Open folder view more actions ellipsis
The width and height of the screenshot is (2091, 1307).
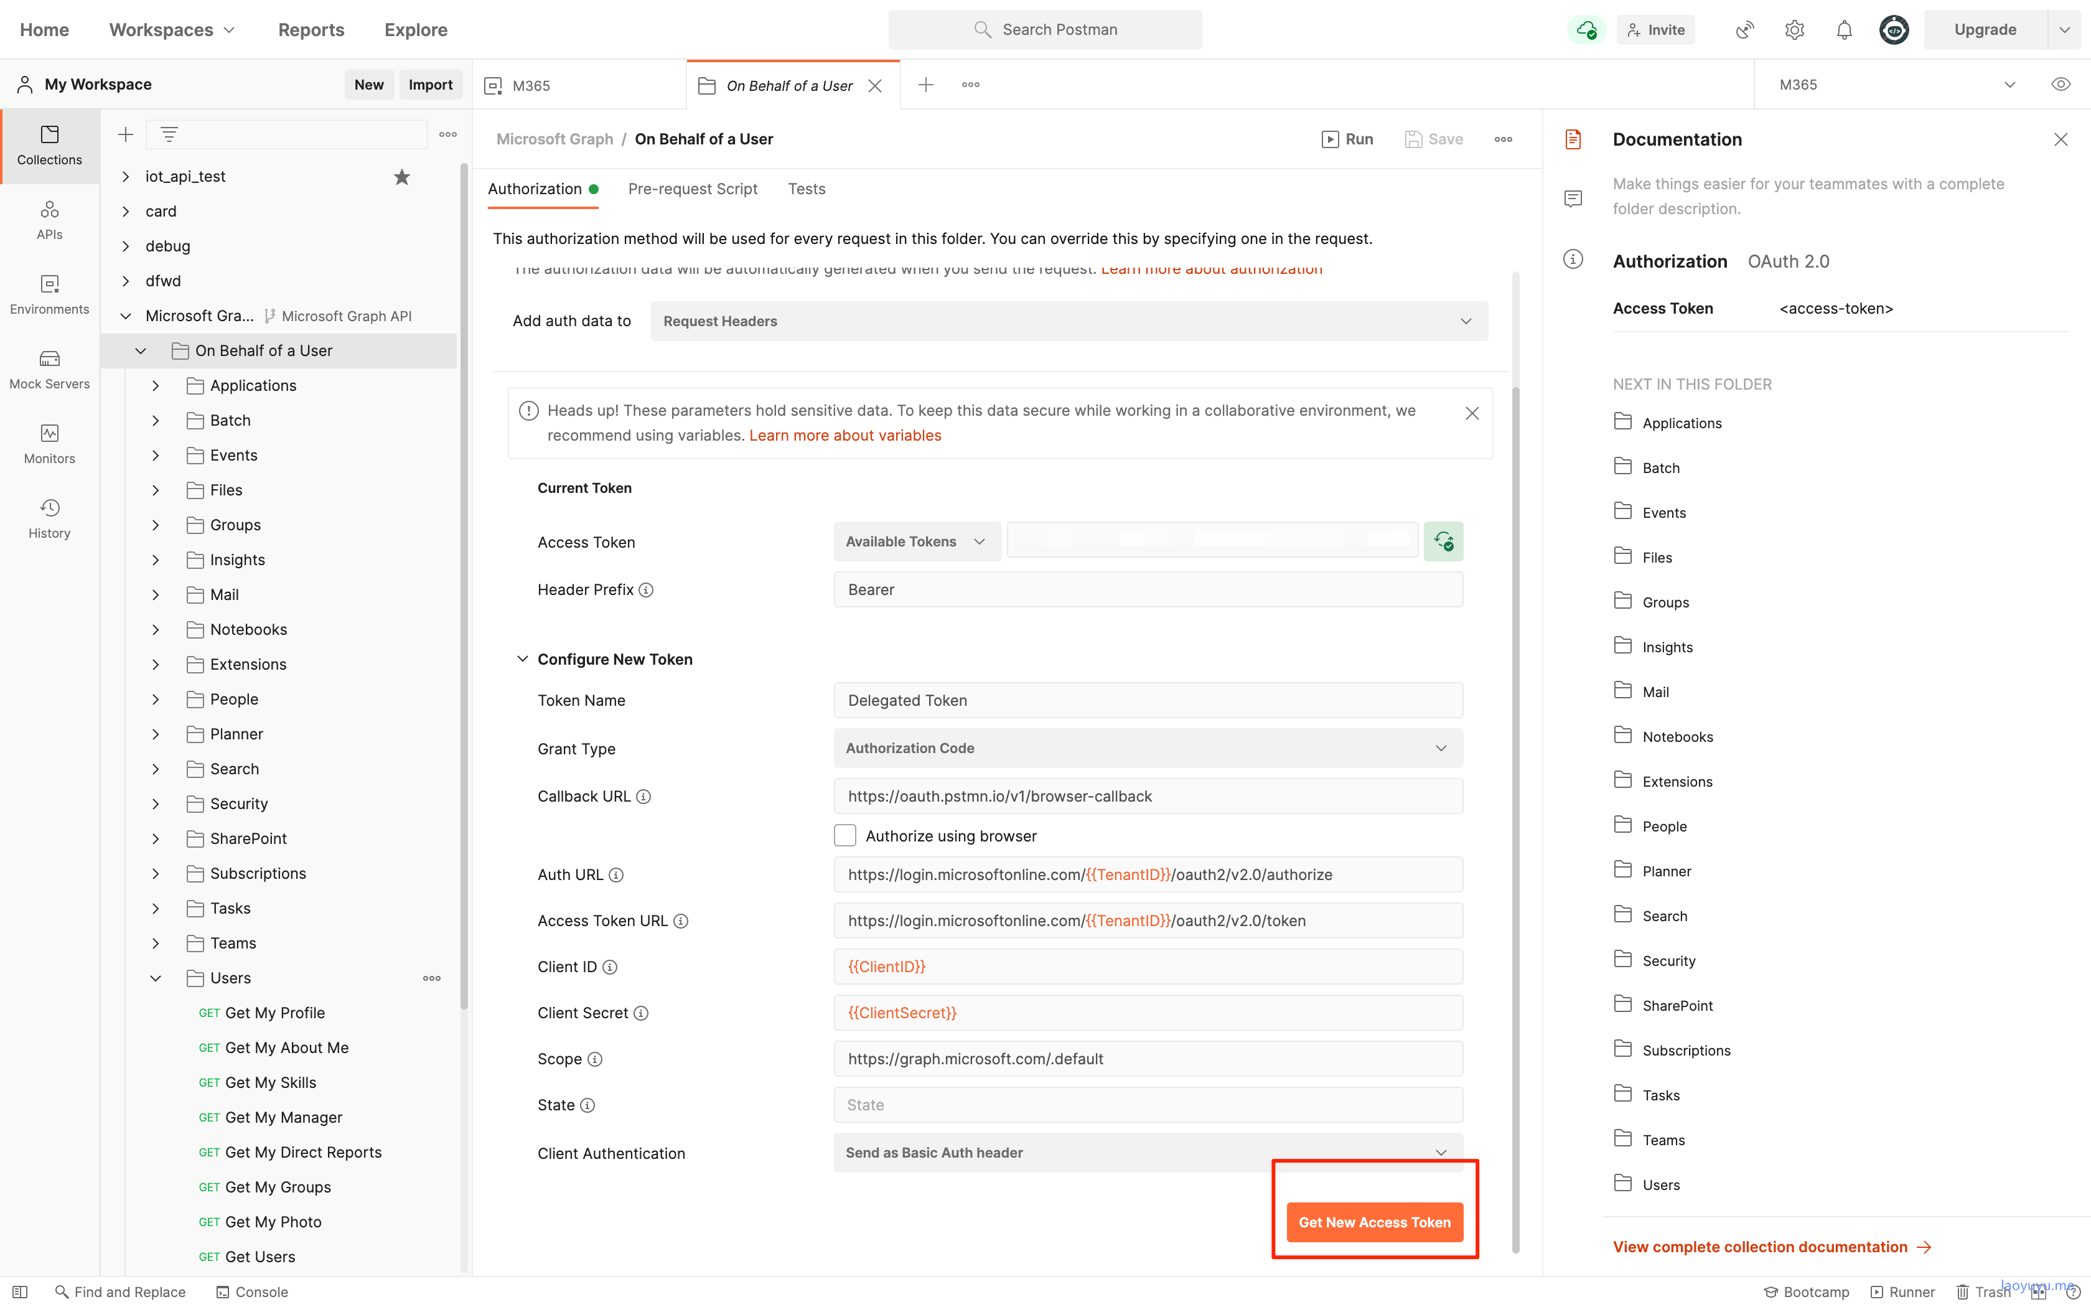(1504, 139)
